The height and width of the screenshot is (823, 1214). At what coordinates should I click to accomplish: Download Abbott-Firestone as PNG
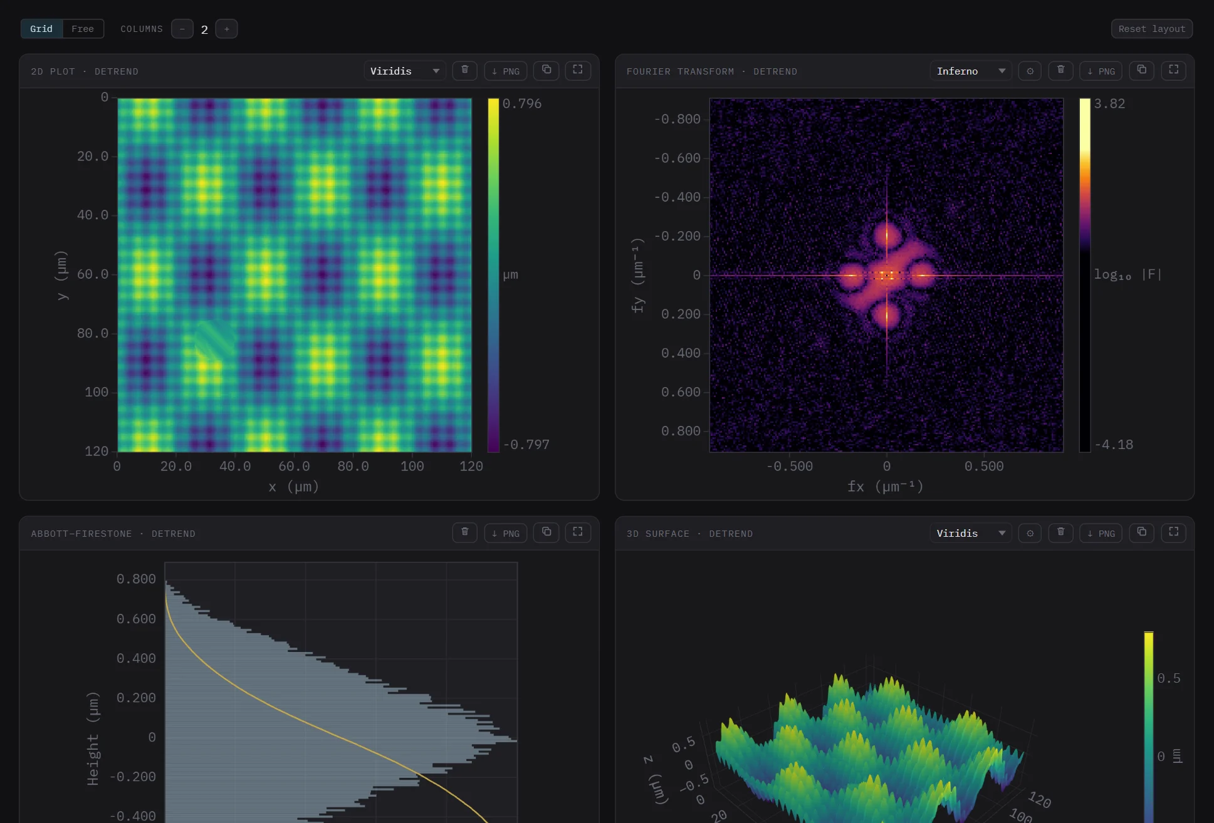(x=505, y=533)
